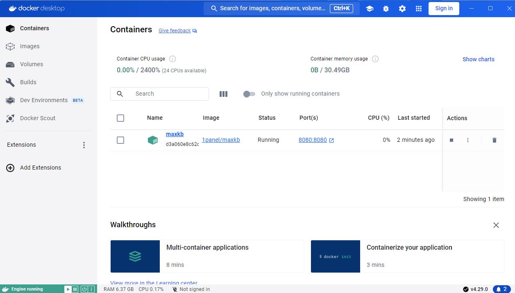Open Volumes in sidebar

[32, 64]
